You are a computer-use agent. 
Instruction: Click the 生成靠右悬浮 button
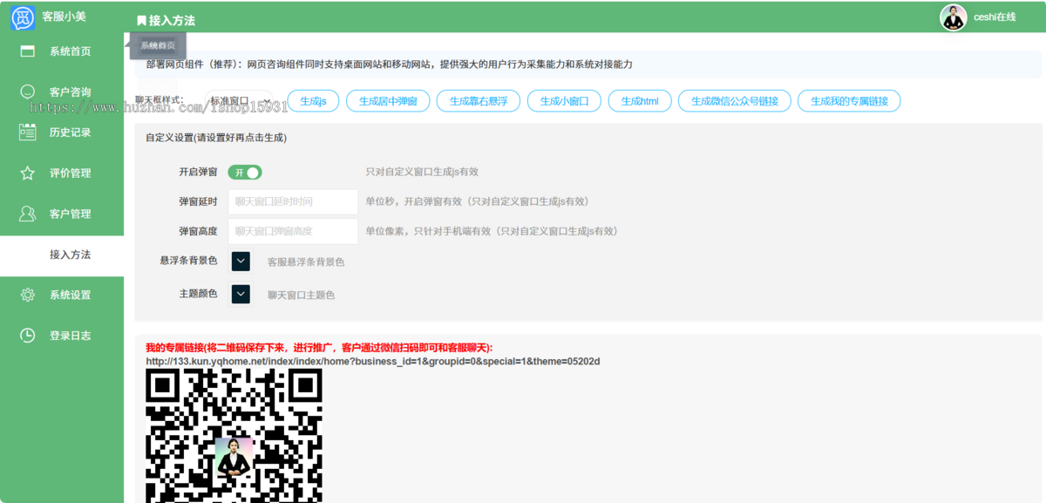[x=479, y=101]
